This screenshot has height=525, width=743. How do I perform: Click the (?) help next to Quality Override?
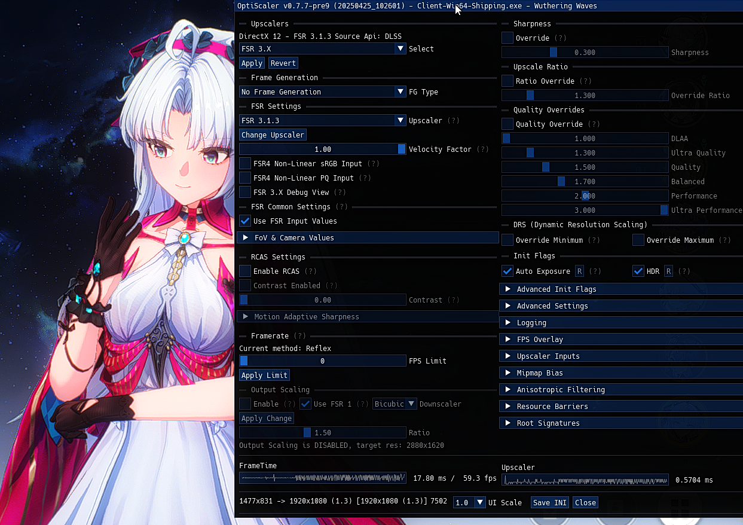click(594, 124)
